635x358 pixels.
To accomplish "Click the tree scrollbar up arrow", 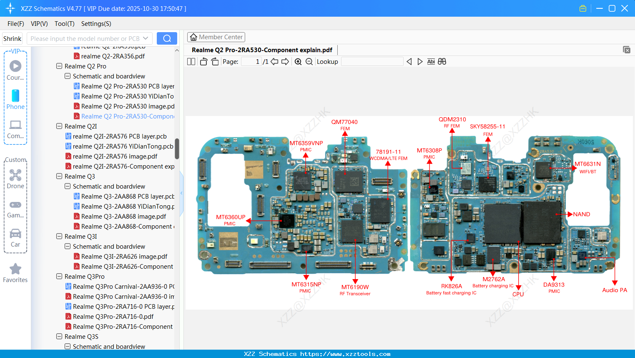I will click(177, 50).
